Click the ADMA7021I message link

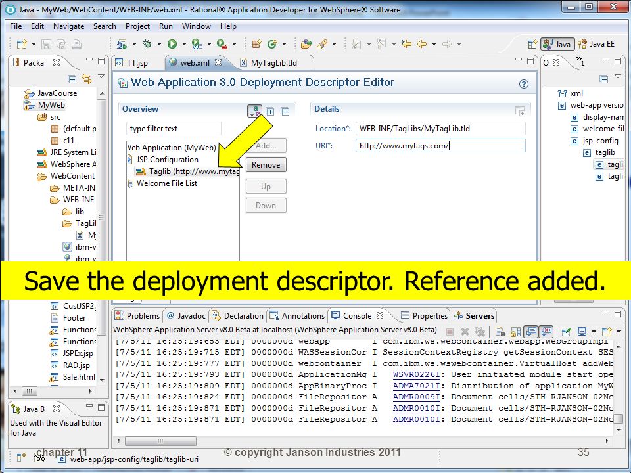[x=417, y=386]
